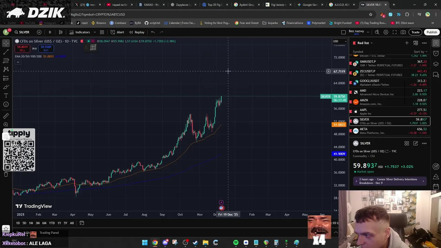This screenshot has width=441, height=248.
Task: Select the 5D time range
Action: point(24,223)
